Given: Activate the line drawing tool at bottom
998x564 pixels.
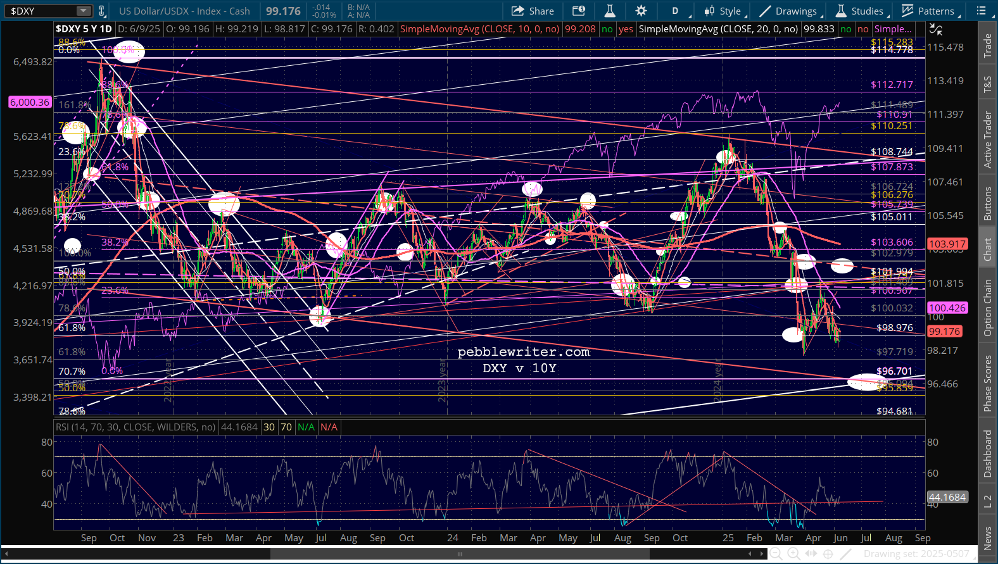Looking at the screenshot, I should pyautogui.click(x=845, y=554).
